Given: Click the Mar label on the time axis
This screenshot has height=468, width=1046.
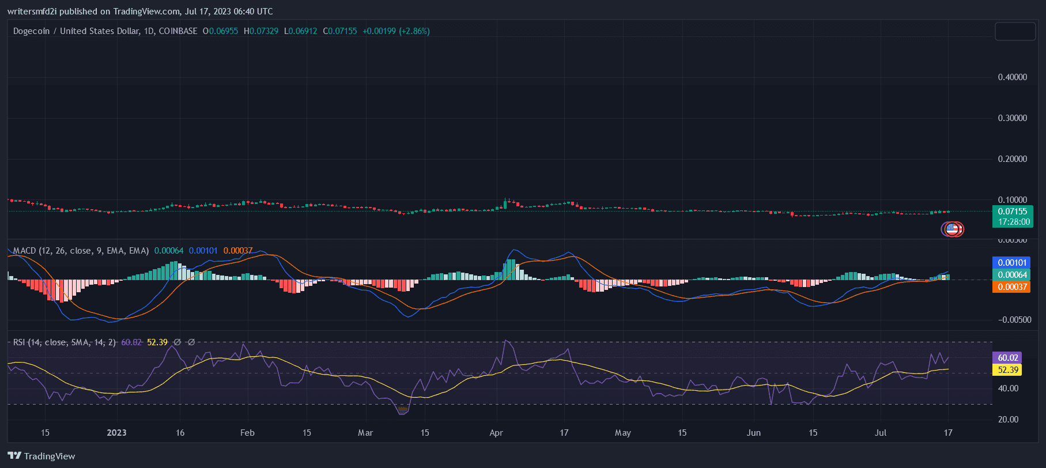Looking at the screenshot, I should pos(365,433).
